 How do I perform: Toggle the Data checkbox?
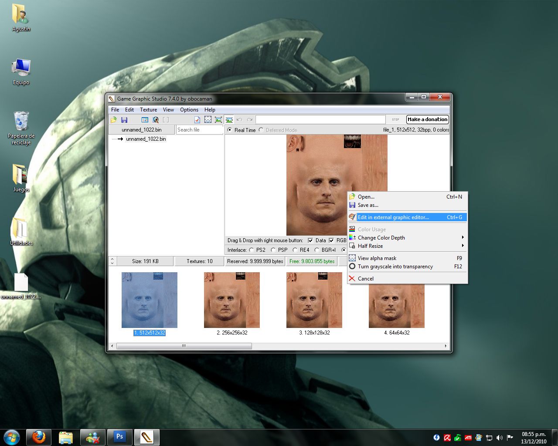(310, 240)
